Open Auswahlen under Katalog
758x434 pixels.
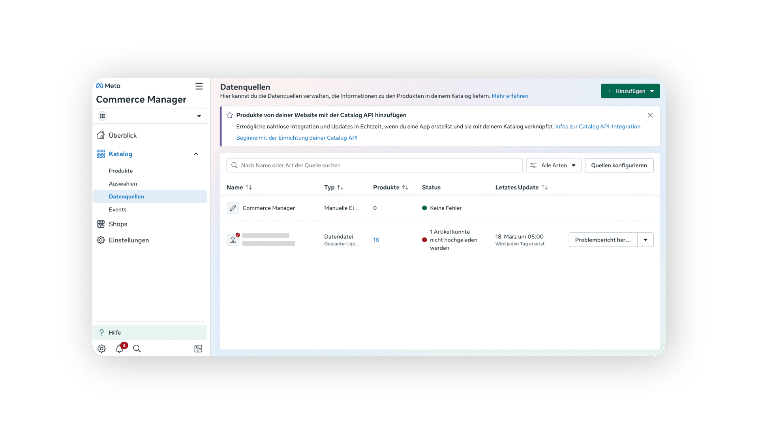(123, 184)
